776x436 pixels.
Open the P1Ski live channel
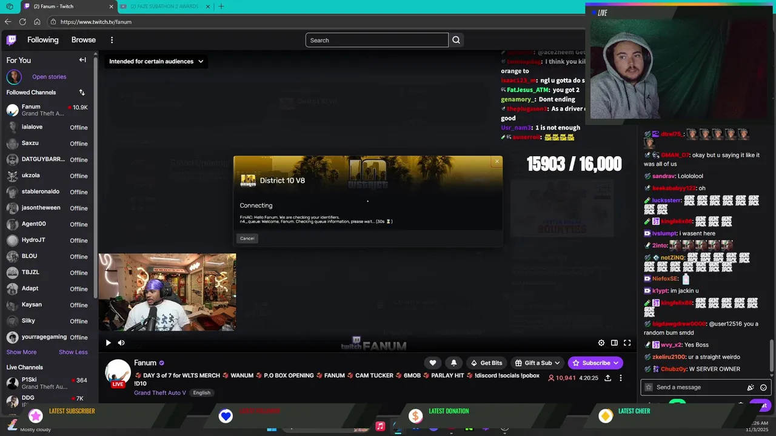(47, 383)
